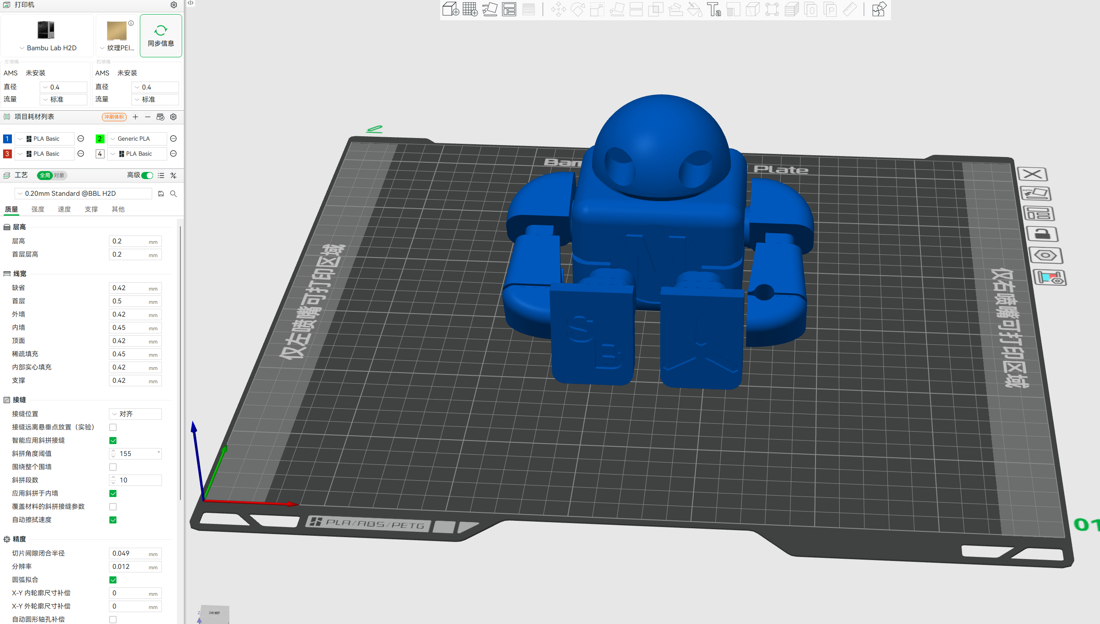Viewport: 1100px width, 624px height.
Task: Uncheck the 圆弧拟合 checkbox
Action: pos(113,580)
